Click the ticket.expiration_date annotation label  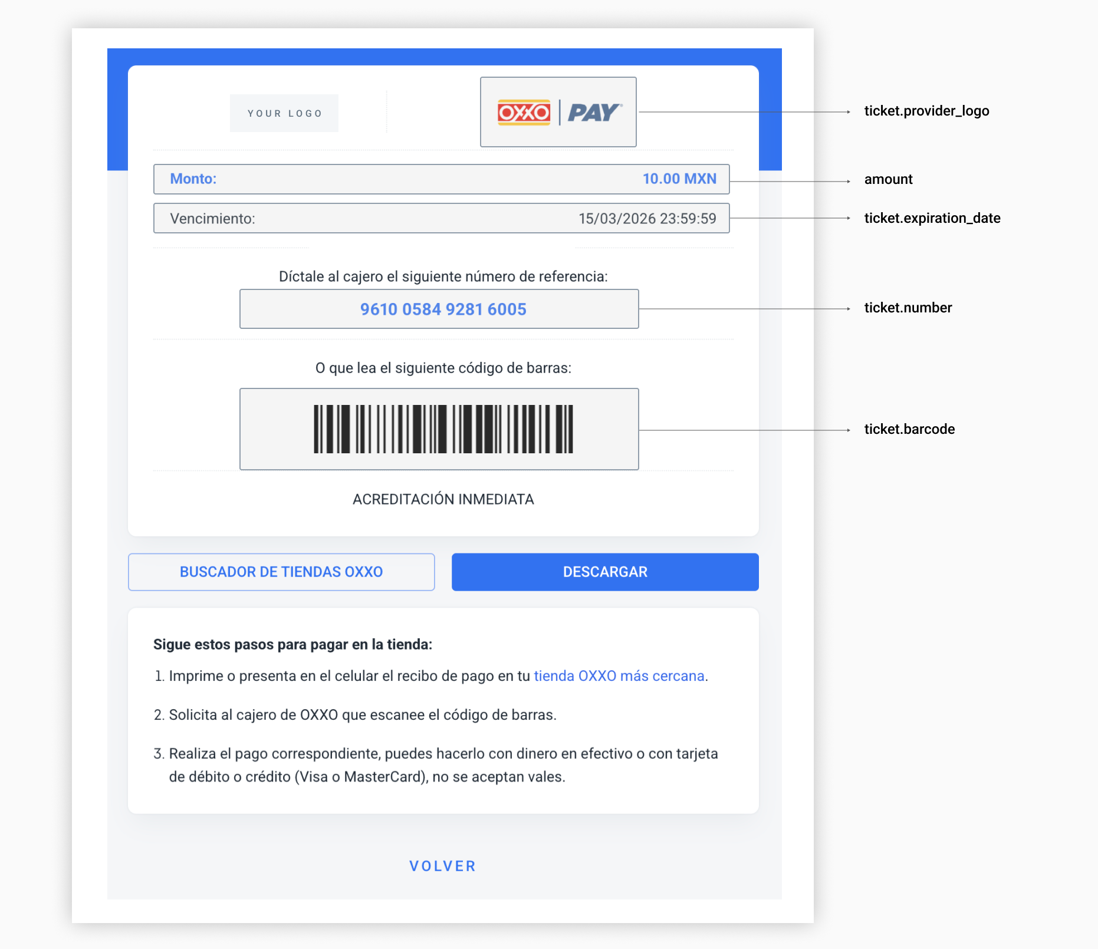click(932, 218)
